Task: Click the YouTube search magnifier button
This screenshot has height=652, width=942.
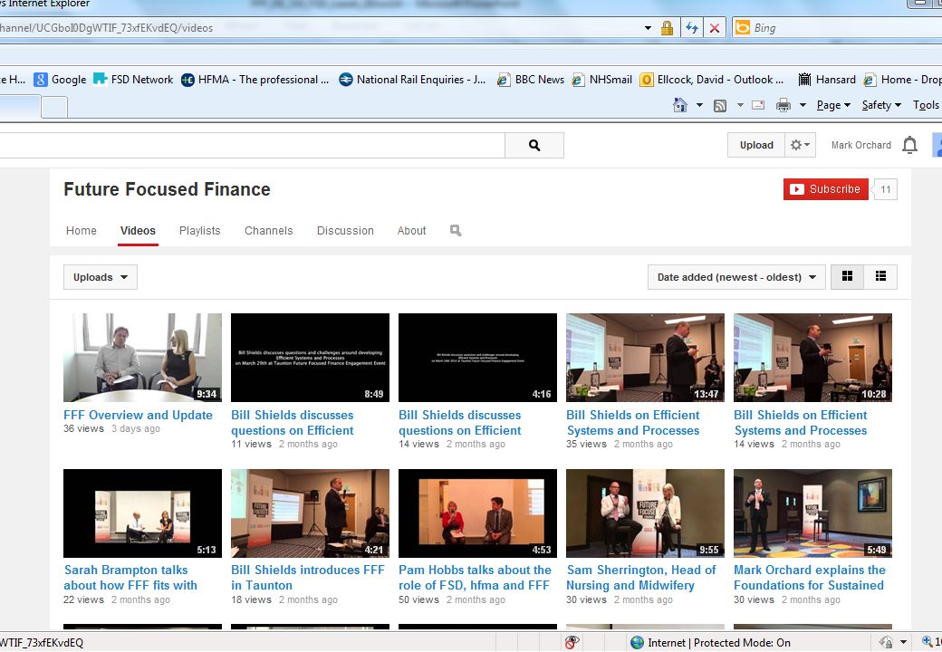Action: tap(534, 145)
